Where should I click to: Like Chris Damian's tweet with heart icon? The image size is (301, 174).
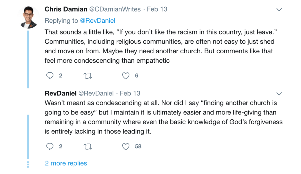(126, 76)
